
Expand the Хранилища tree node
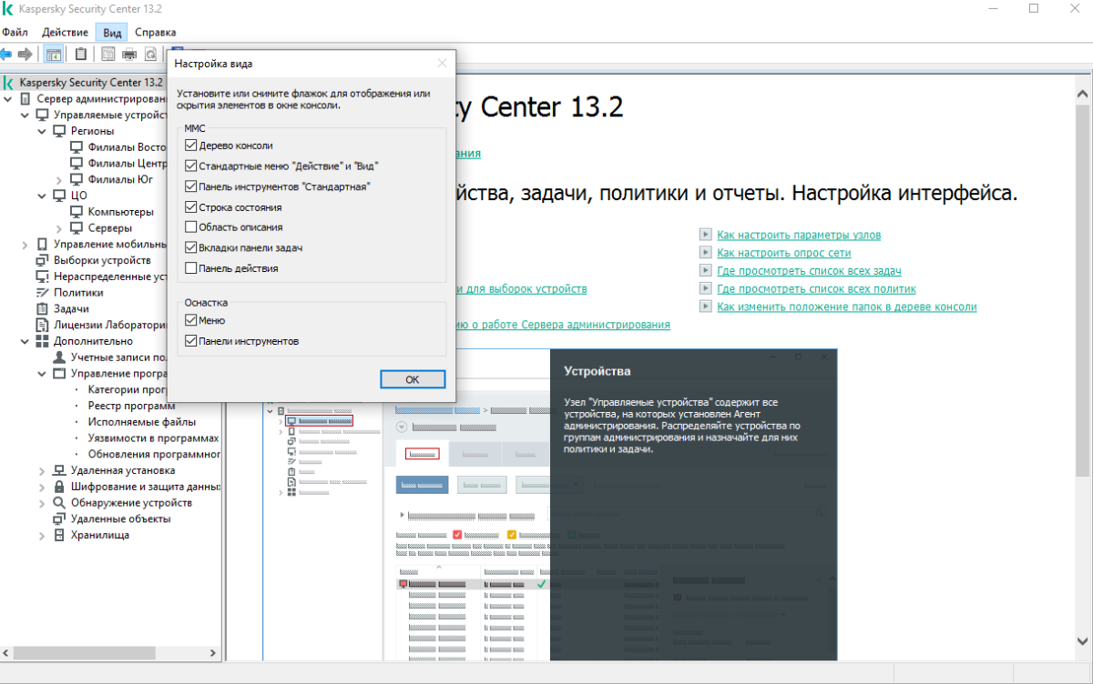pos(42,536)
